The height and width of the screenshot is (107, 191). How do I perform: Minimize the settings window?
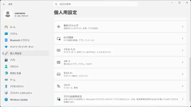click(172, 3)
